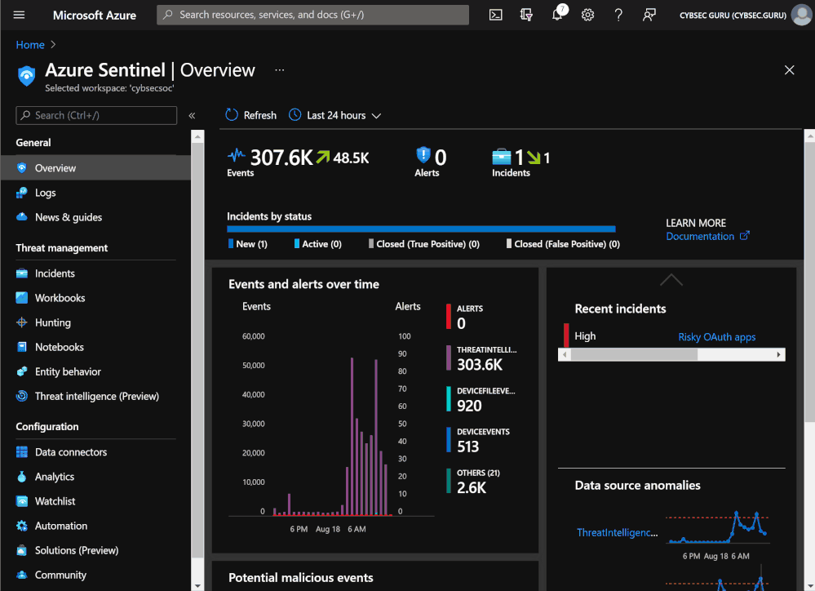Click the sidebar scroll down arrow
This screenshot has height=591, width=815.
pyautogui.click(x=197, y=585)
